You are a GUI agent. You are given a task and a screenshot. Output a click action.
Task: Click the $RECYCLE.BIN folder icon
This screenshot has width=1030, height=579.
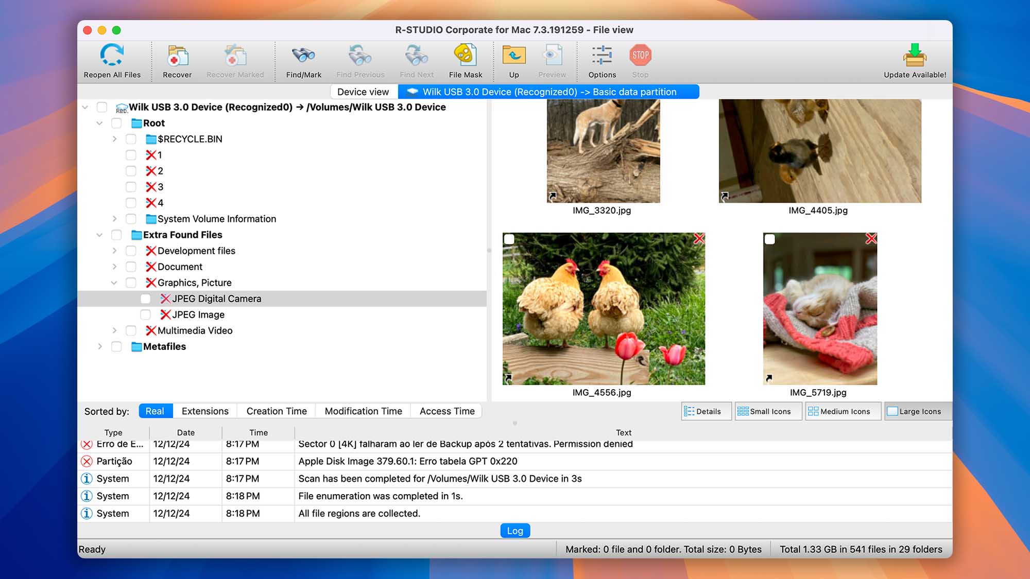point(151,139)
